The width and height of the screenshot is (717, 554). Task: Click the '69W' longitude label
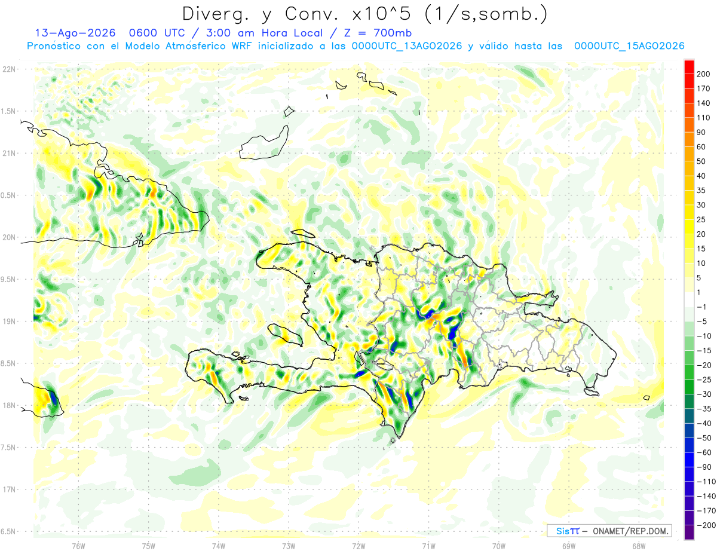569,546
